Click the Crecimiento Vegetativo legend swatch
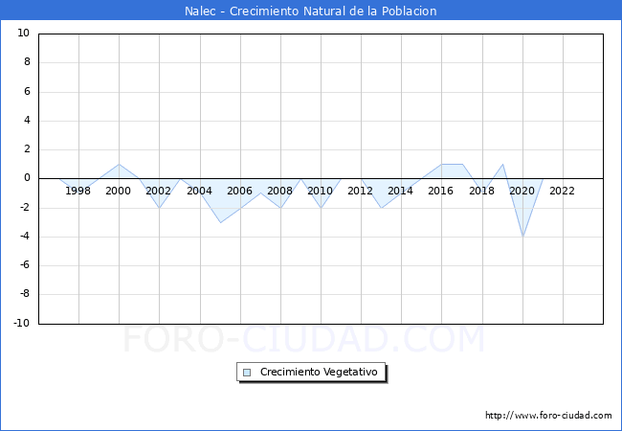This screenshot has height=431, width=622. [x=247, y=373]
